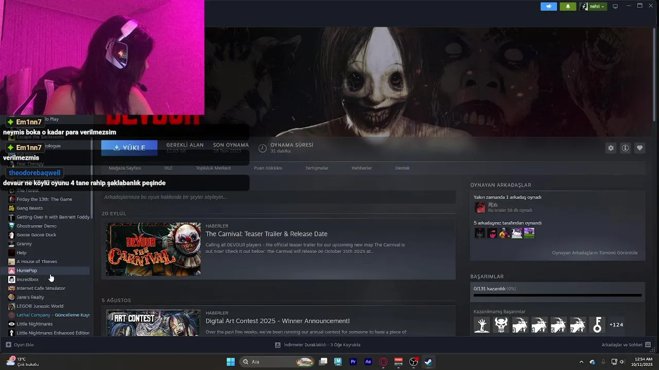Click the achievements progress bar

[558, 295]
